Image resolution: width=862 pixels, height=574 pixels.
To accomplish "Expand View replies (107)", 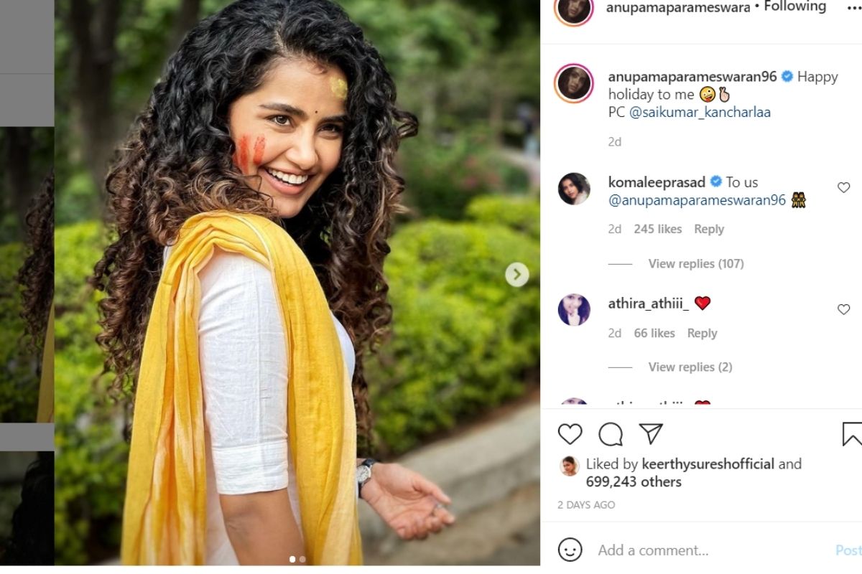I will pyautogui.click(x=696, y=263).
